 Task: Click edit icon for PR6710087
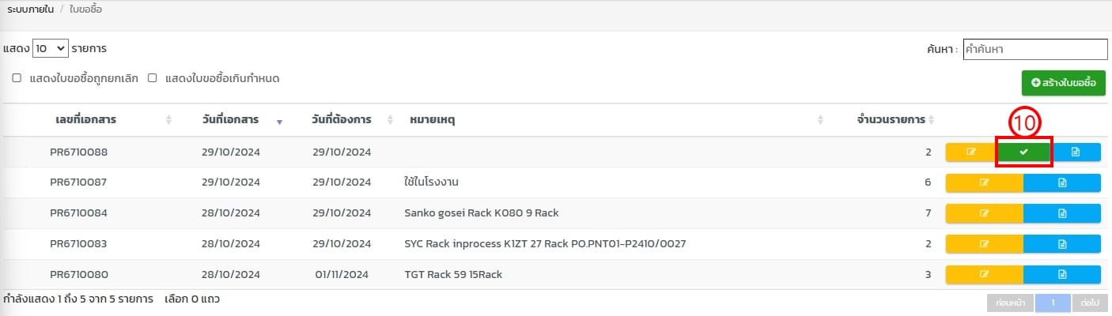click(984, 182)
